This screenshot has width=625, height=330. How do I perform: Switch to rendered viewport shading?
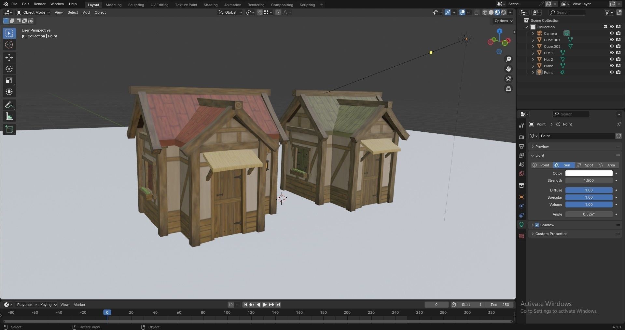504,12
